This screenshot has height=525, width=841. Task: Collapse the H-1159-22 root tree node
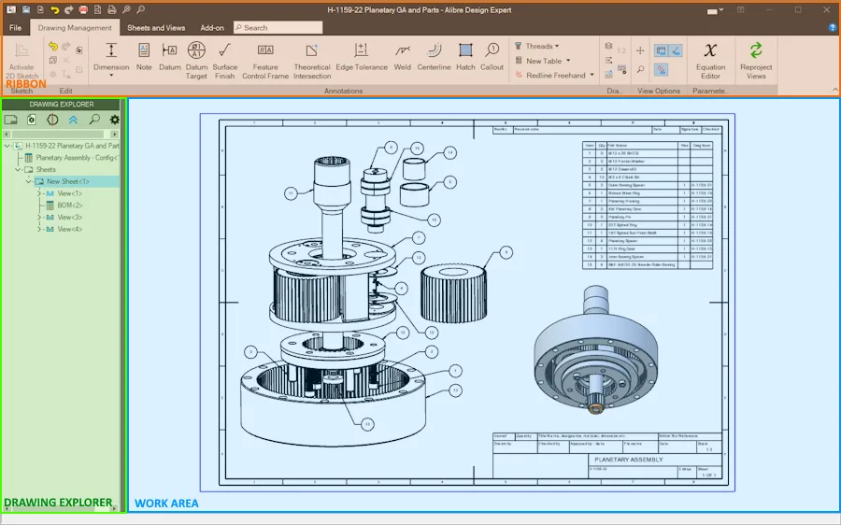point(7,146)
